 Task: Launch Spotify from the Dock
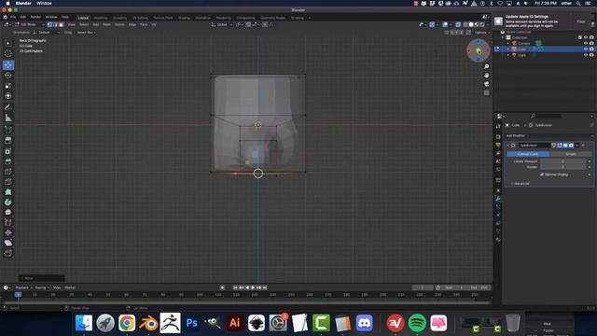(417, 323)
